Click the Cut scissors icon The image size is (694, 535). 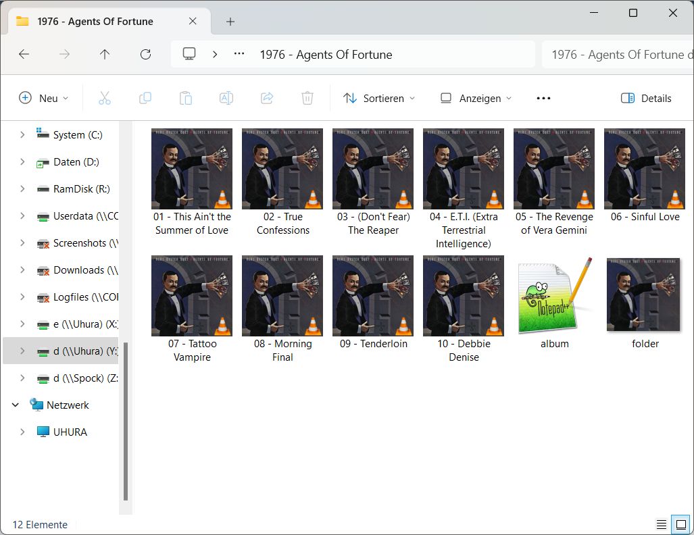pyautogui.click(x=105, y=98)
